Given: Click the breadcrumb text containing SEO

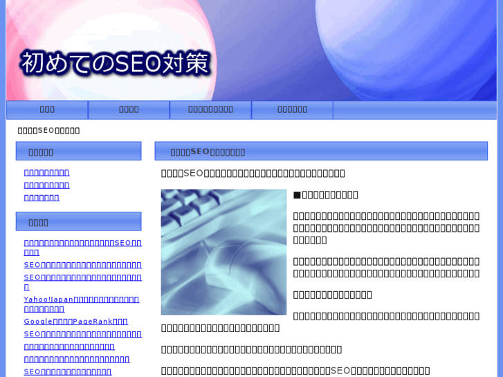Looking at the screenshot, I should [48, 131].
